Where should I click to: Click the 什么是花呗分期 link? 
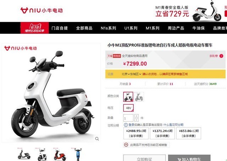pyautogui.click(x=173, y=125)
